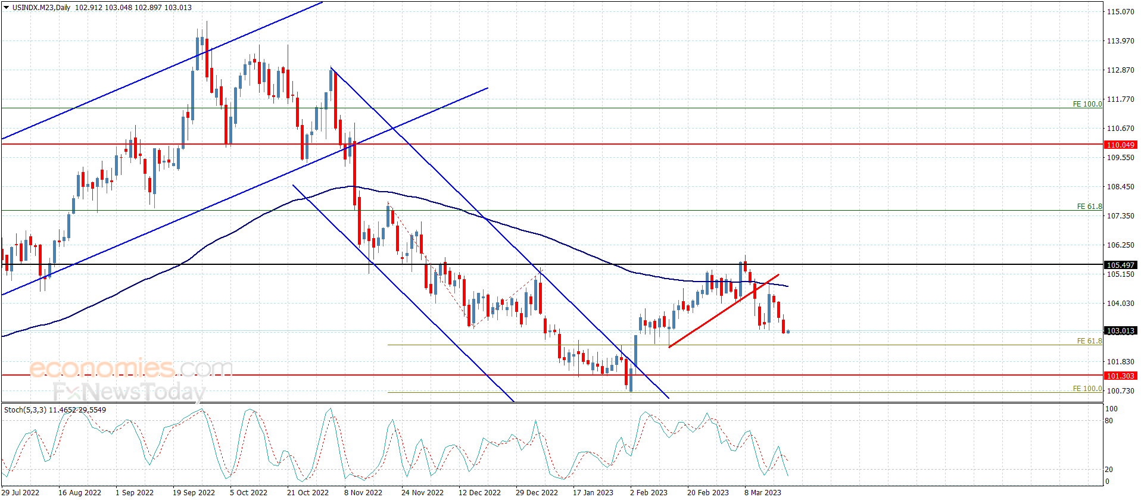Click the 110.670 price axis value
This screenshot has height=500, width=1141.
(1120, 128)
